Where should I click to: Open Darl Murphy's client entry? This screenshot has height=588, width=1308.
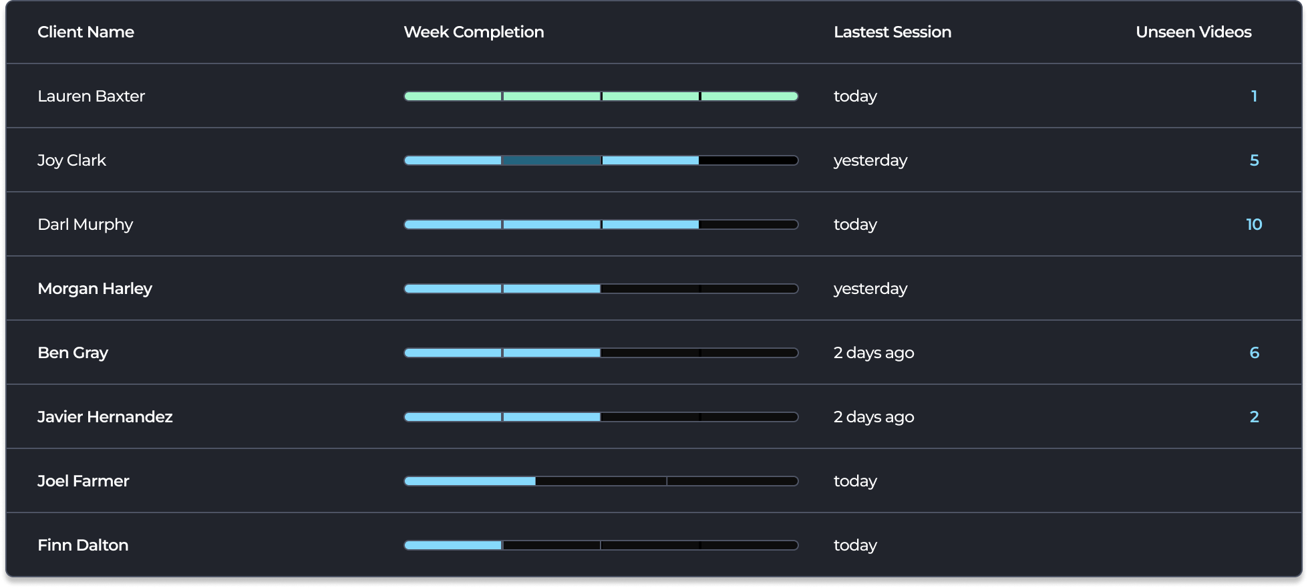(654, 225)
